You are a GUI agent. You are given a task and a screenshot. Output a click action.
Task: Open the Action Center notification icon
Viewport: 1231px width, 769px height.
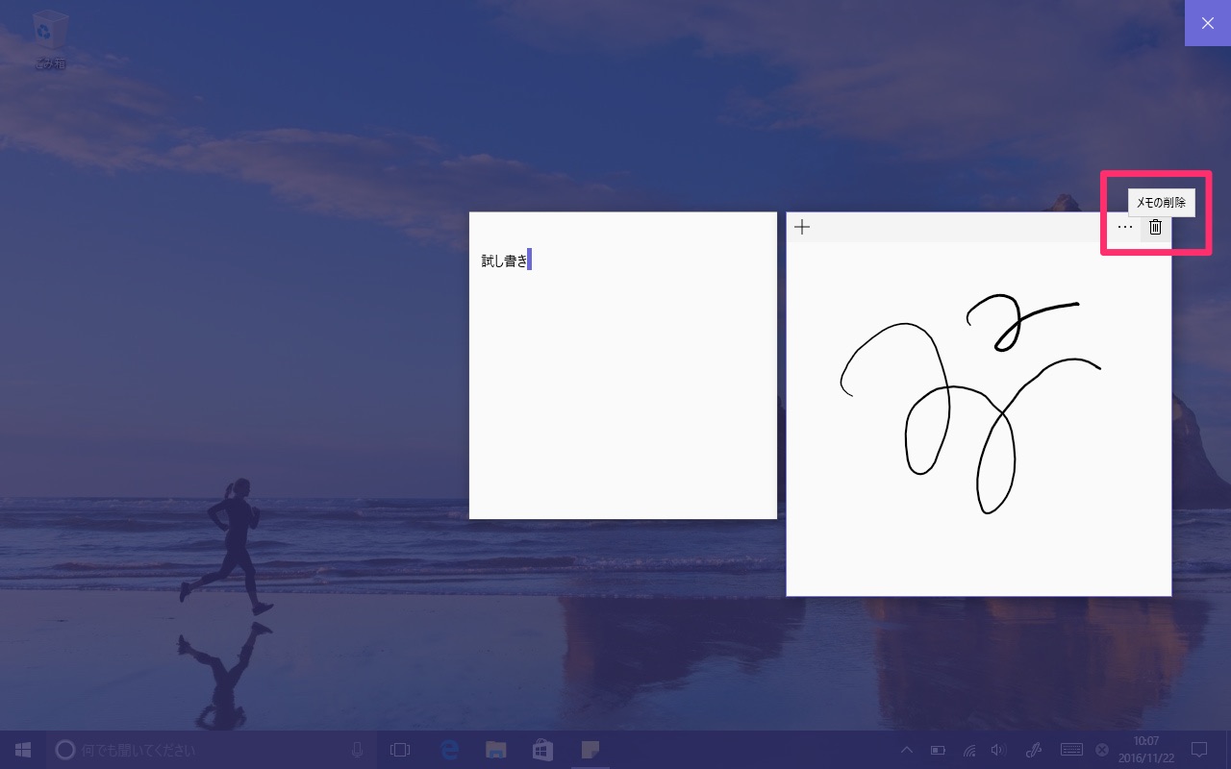point(1199,750)
